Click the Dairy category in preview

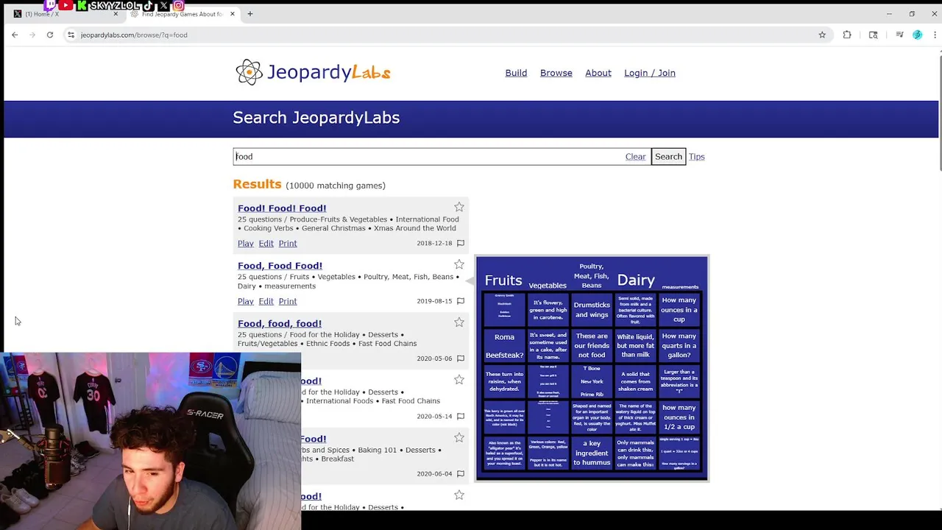pyautogui.click(x=636, y=280)
